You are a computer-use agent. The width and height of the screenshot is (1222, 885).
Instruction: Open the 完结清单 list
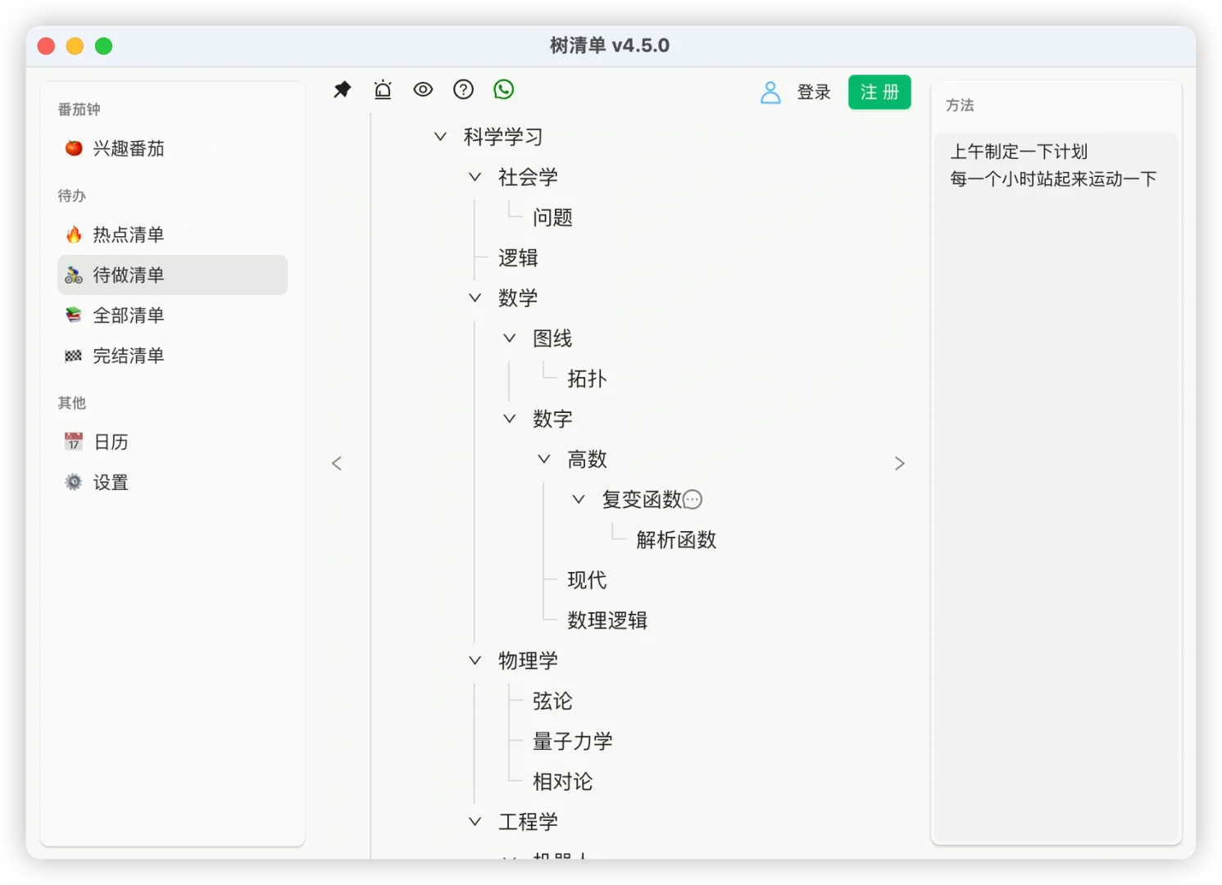tap(129, 355)
